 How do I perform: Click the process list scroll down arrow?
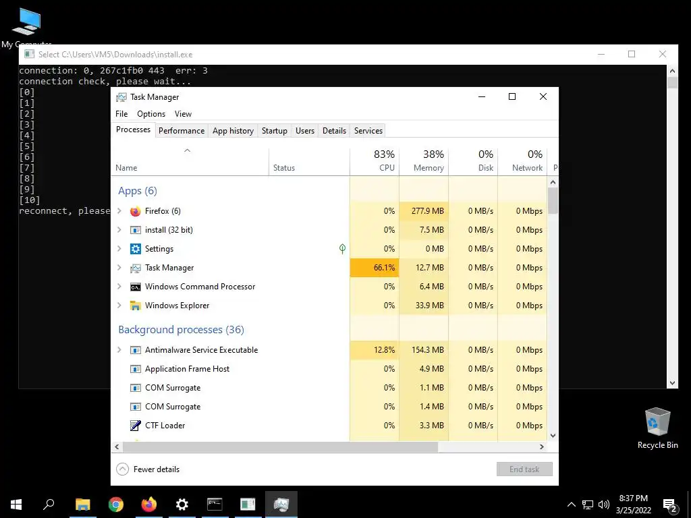coord(553,436)
